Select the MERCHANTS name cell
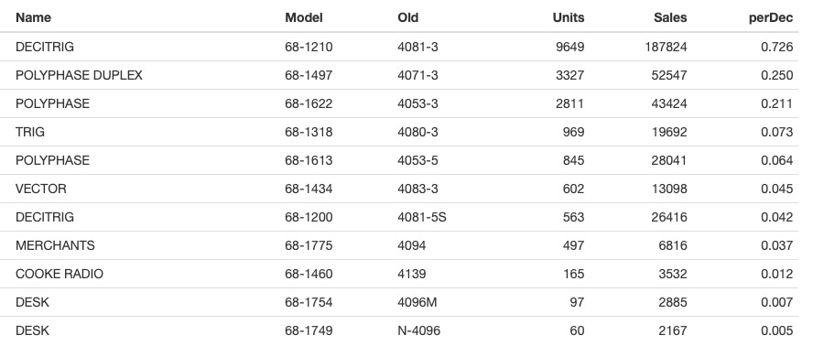This screenshot has height=357, width=813. click(55, 245)
